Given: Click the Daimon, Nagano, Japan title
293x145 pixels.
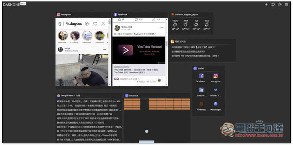Looking at the screenshot, I should (x=186, y=15).
